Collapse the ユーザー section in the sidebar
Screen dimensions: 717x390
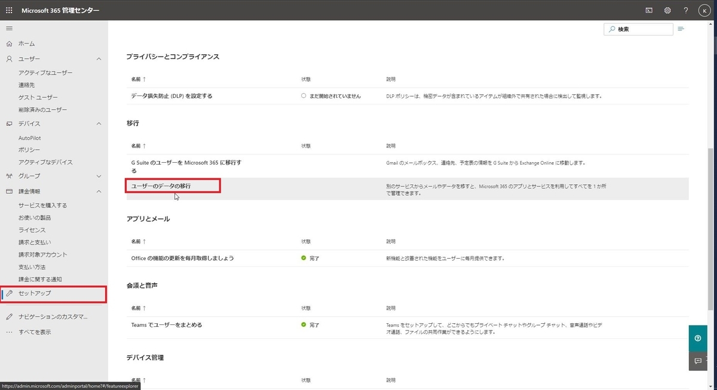click(99, 58)
